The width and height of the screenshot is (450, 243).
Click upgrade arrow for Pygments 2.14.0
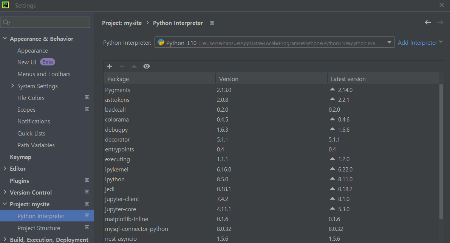[x=332, y=89]
